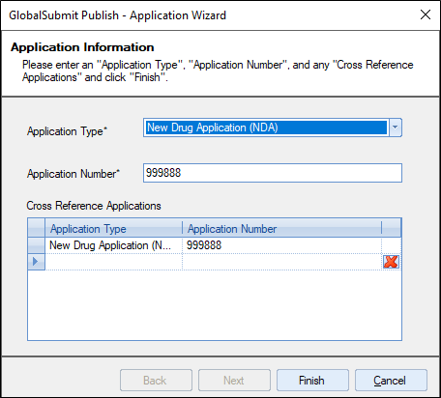Click the Application Number input field
The width and height of the screenshot is (441, 398).
pos(273,173)
